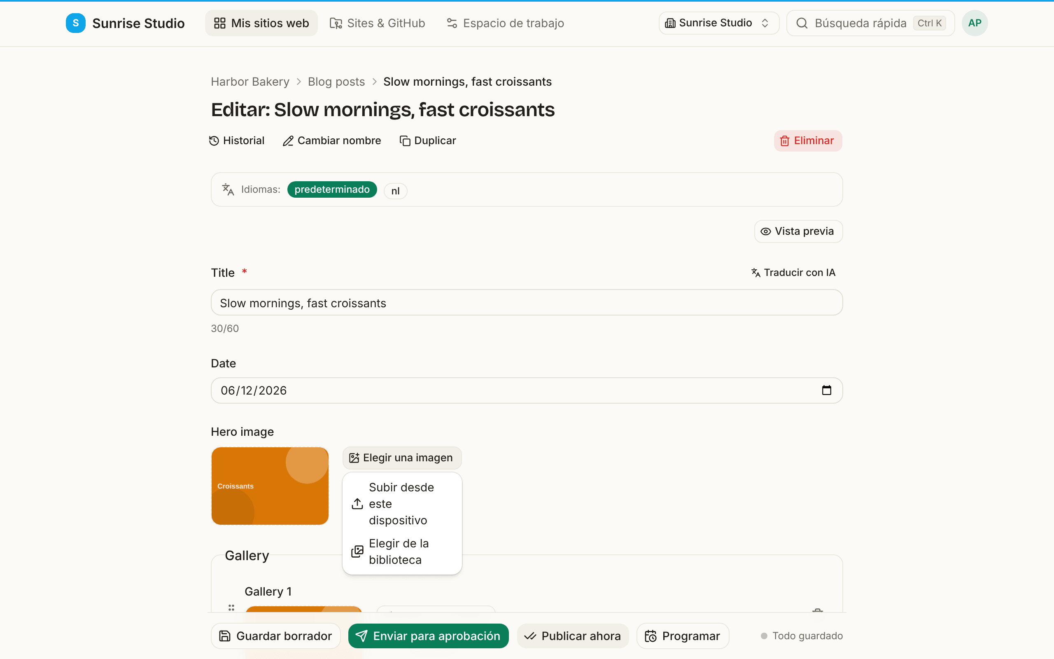Choose Subir desde este dispositivo option
1054x659 pixels.
(x=401, y=504)
